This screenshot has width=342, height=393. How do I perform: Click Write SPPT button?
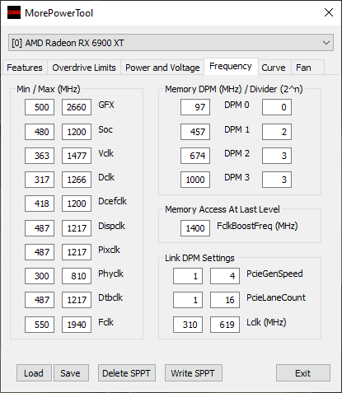(194, 373)
